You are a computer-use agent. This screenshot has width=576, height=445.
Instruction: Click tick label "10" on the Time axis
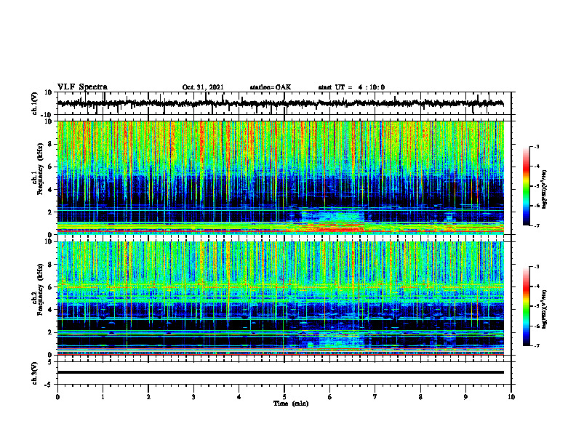(x=511, y=397)
